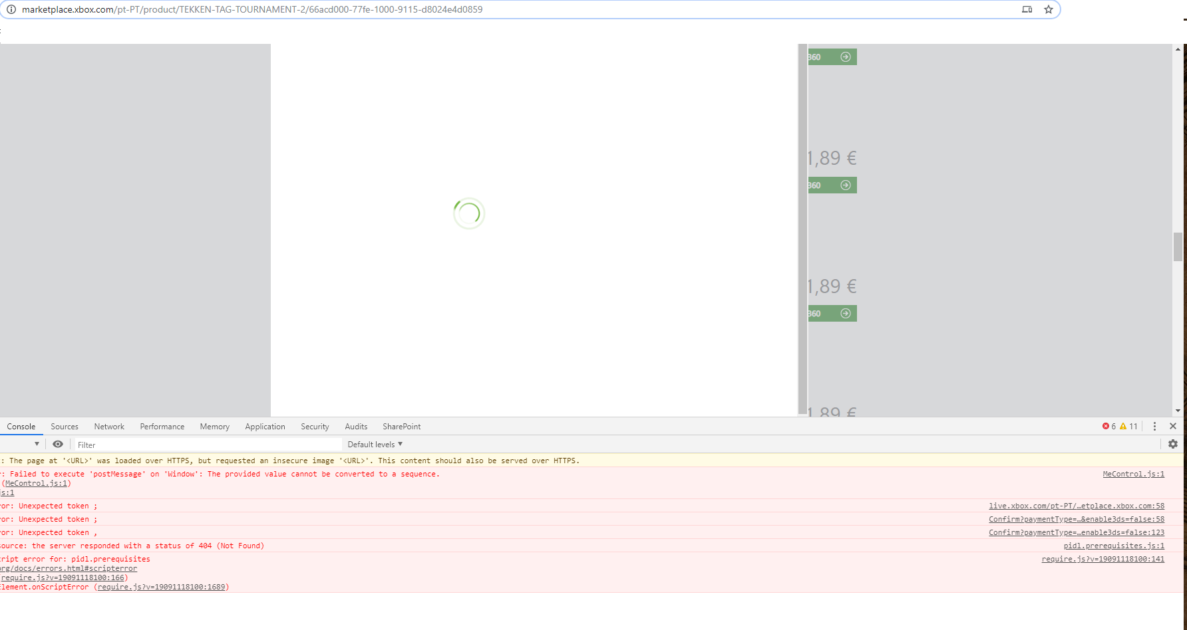Open DevTools console settings gear
This screenshot has width=1187, height=630.
1173,444
